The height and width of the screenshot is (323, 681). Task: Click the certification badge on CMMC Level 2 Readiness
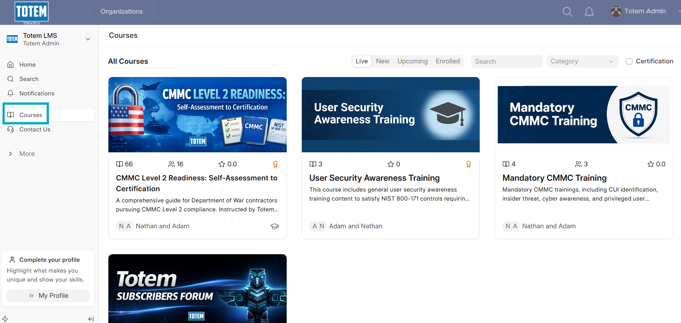click(275, 164)
